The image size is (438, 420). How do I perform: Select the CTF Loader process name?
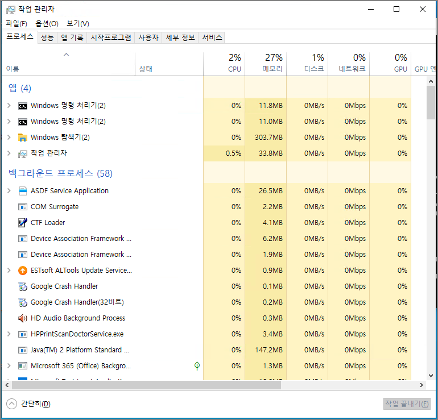[48, 223]
